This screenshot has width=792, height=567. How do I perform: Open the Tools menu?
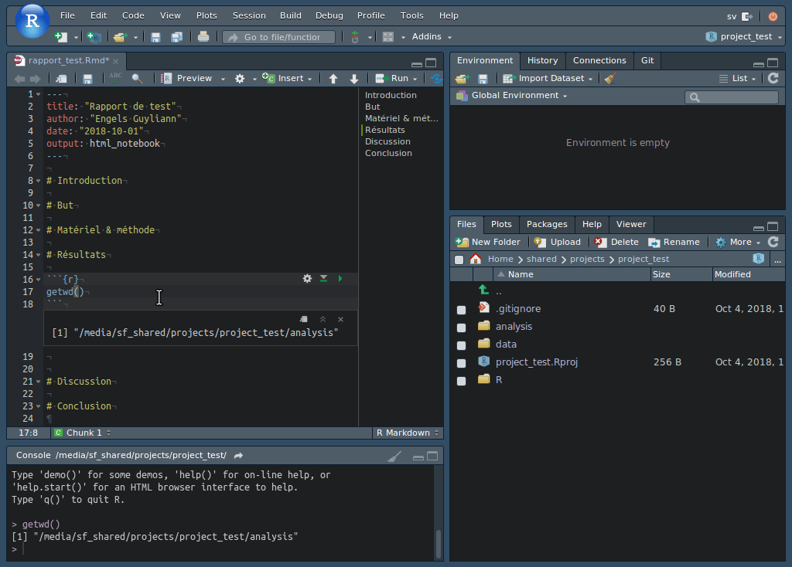411,15
